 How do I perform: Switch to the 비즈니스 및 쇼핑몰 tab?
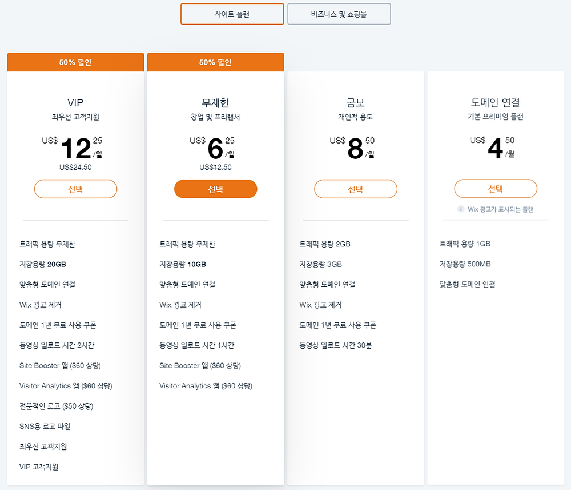339,14
